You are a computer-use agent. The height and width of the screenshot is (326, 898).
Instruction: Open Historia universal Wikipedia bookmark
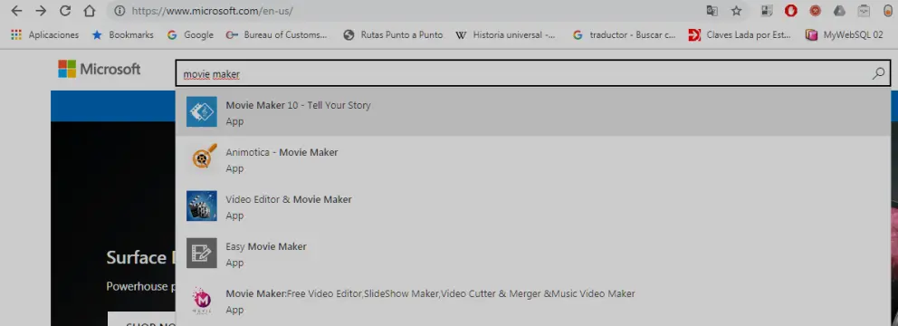506,35
